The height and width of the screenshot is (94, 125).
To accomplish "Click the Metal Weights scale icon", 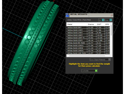I will (x=67, y=15).
